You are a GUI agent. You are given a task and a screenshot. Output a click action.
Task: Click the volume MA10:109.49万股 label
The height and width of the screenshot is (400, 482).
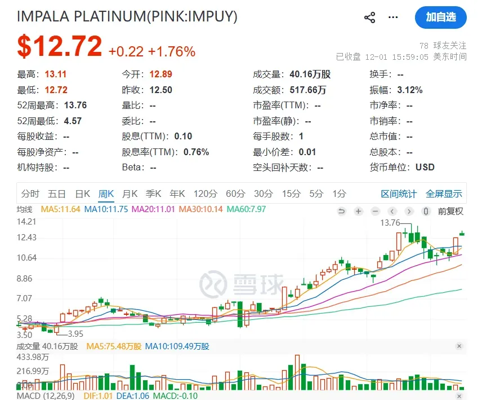177,346
